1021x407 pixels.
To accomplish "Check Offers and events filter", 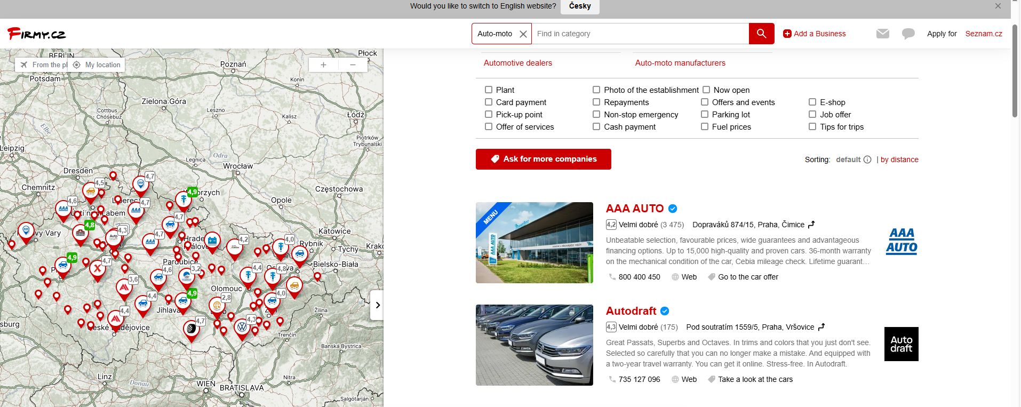I will click(705, 102).
